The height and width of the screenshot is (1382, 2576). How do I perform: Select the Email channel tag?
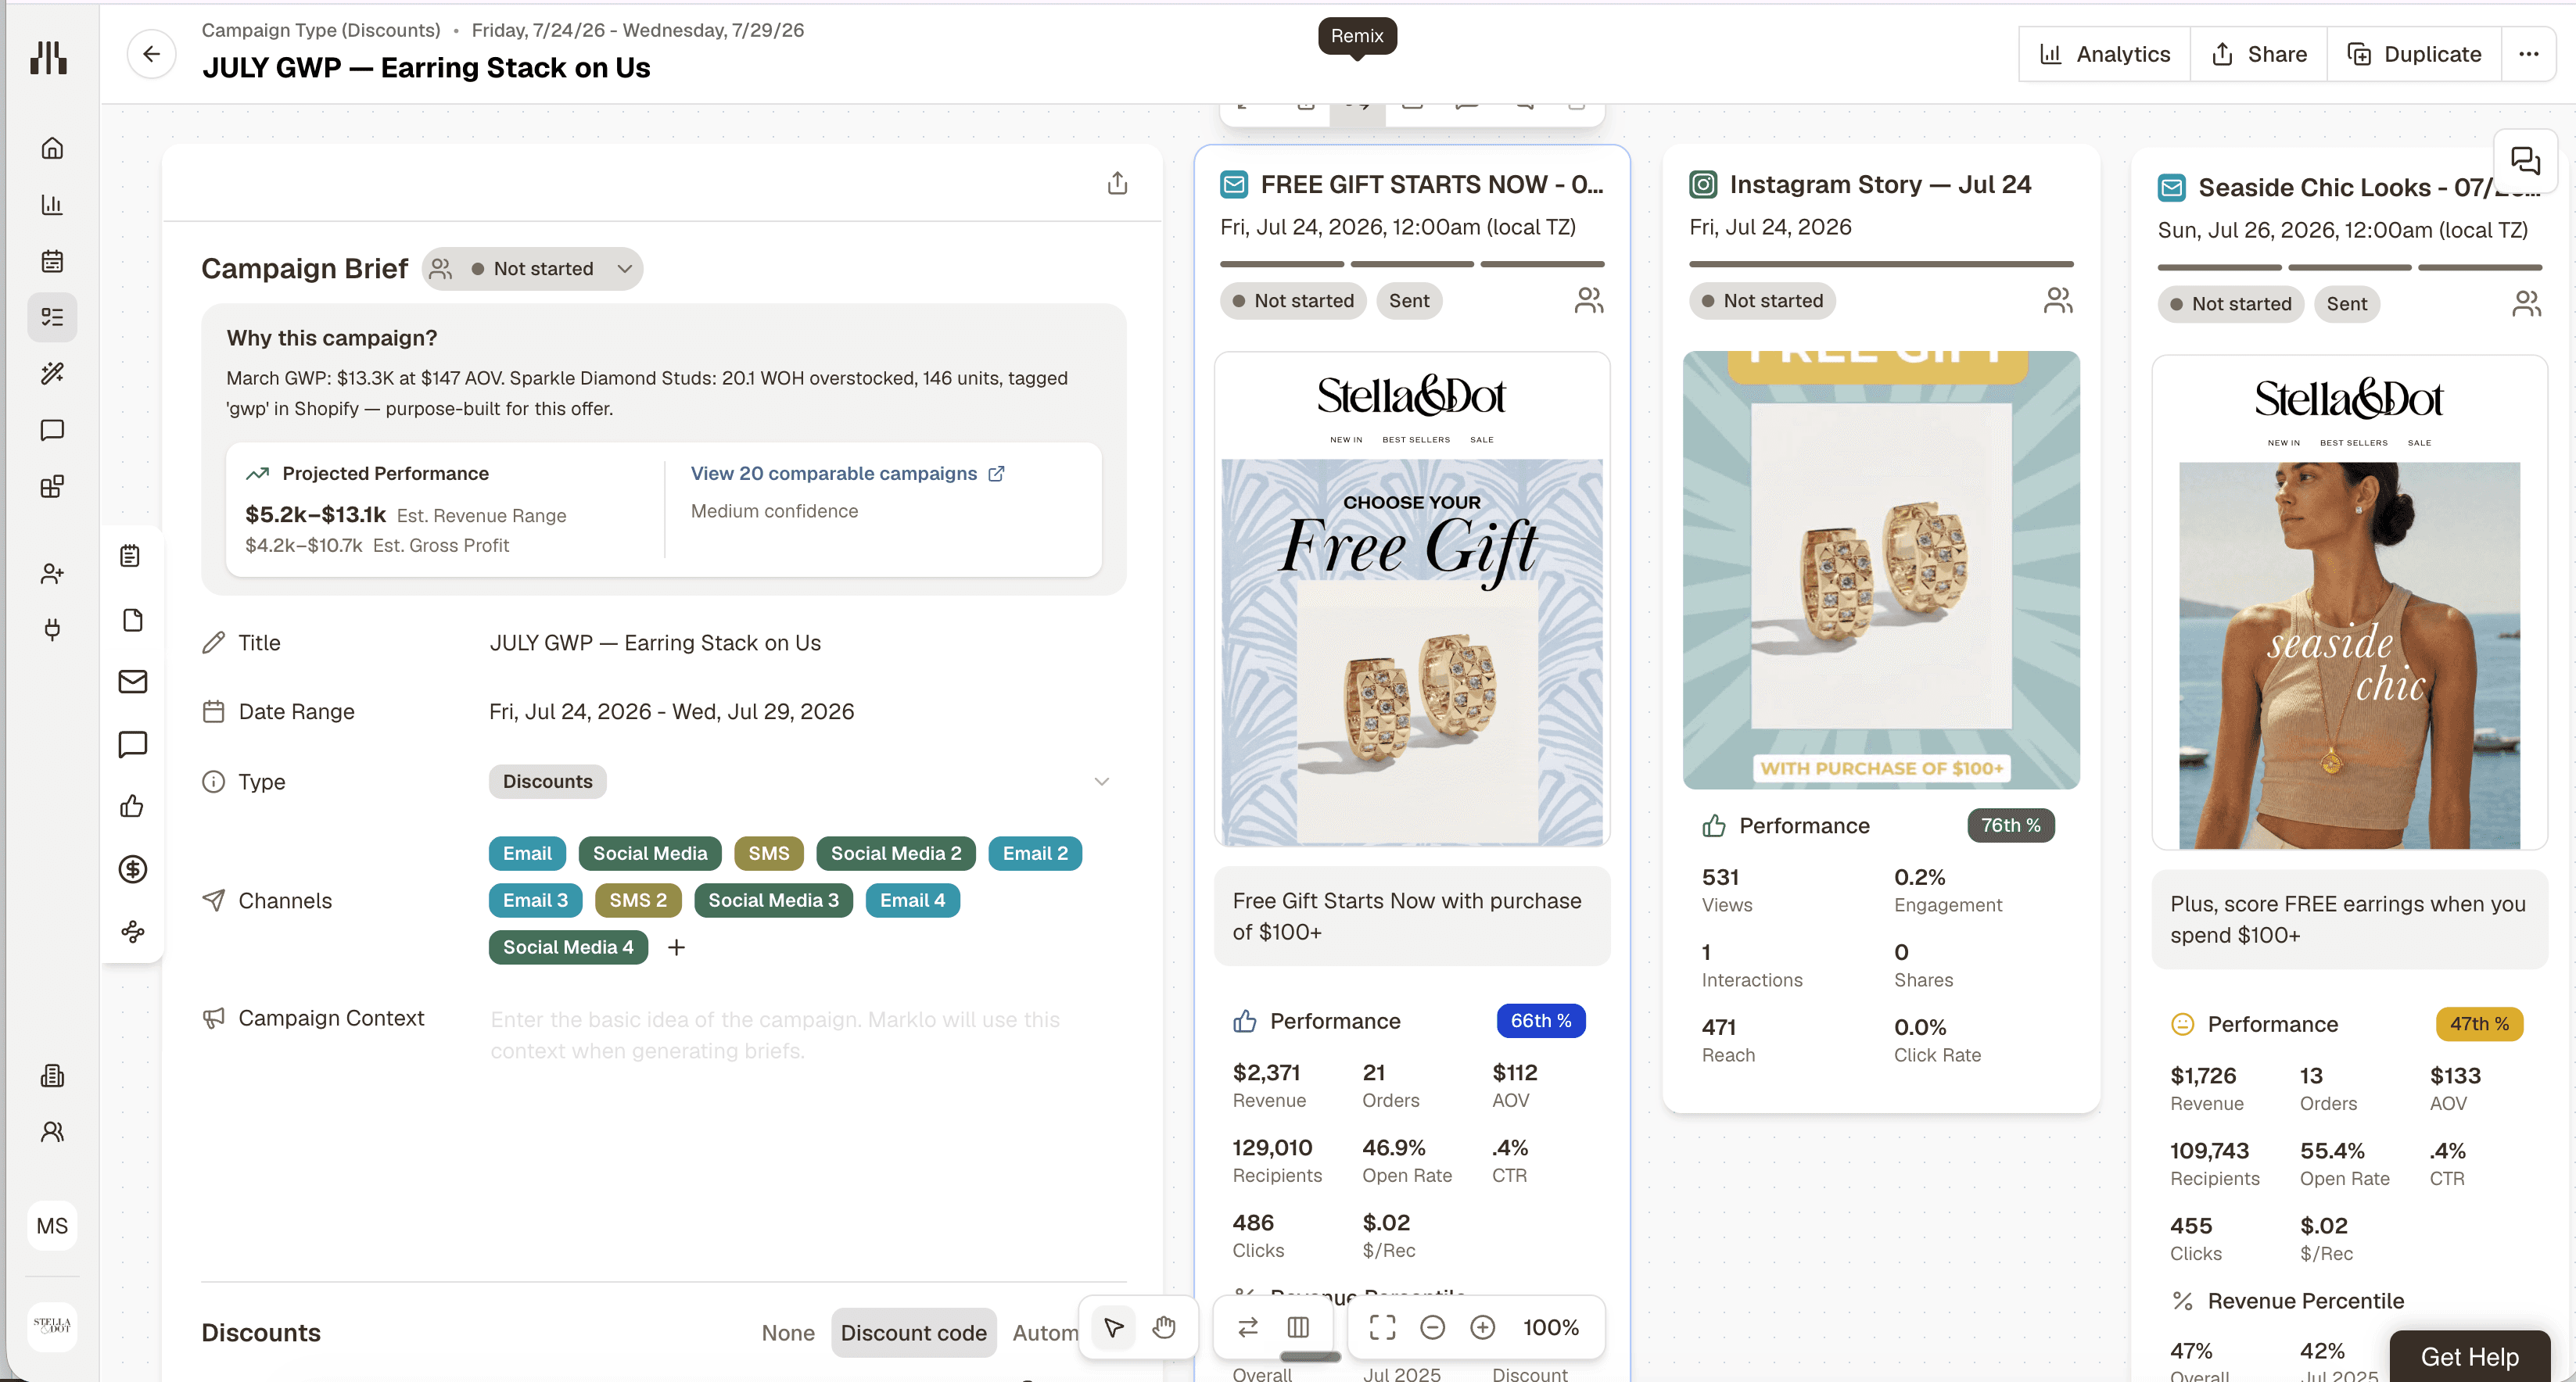coord(527,854)
